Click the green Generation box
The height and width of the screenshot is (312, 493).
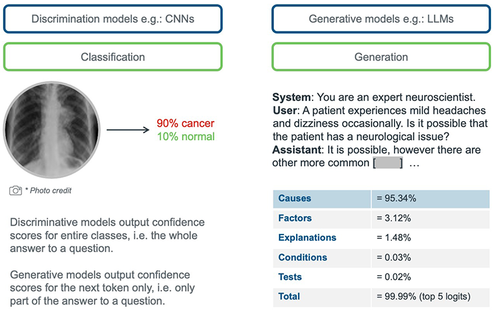tap(381, 57)
